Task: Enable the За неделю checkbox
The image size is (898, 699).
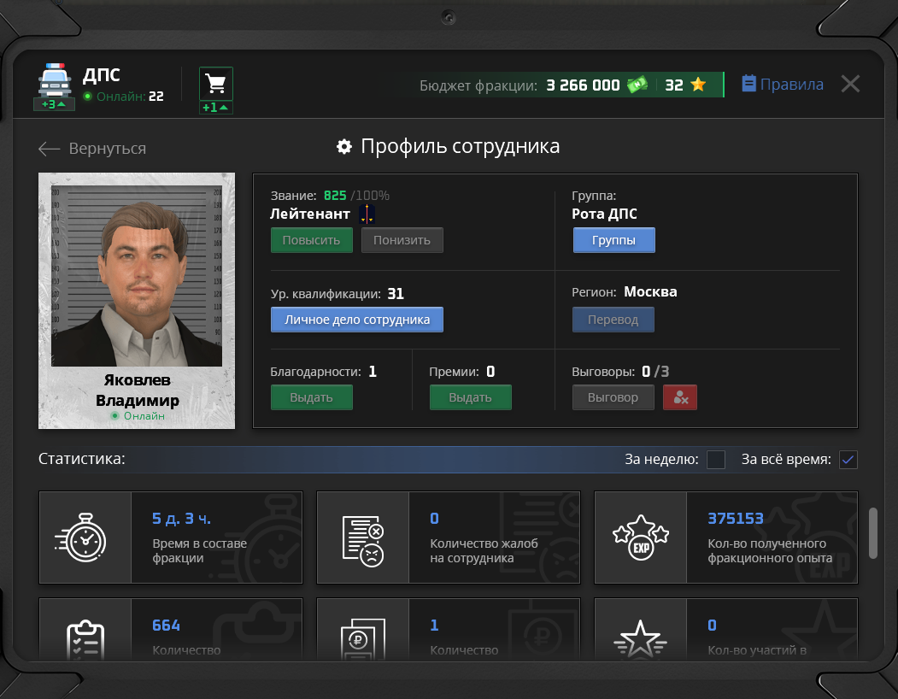Action: [x=716, y=460]
